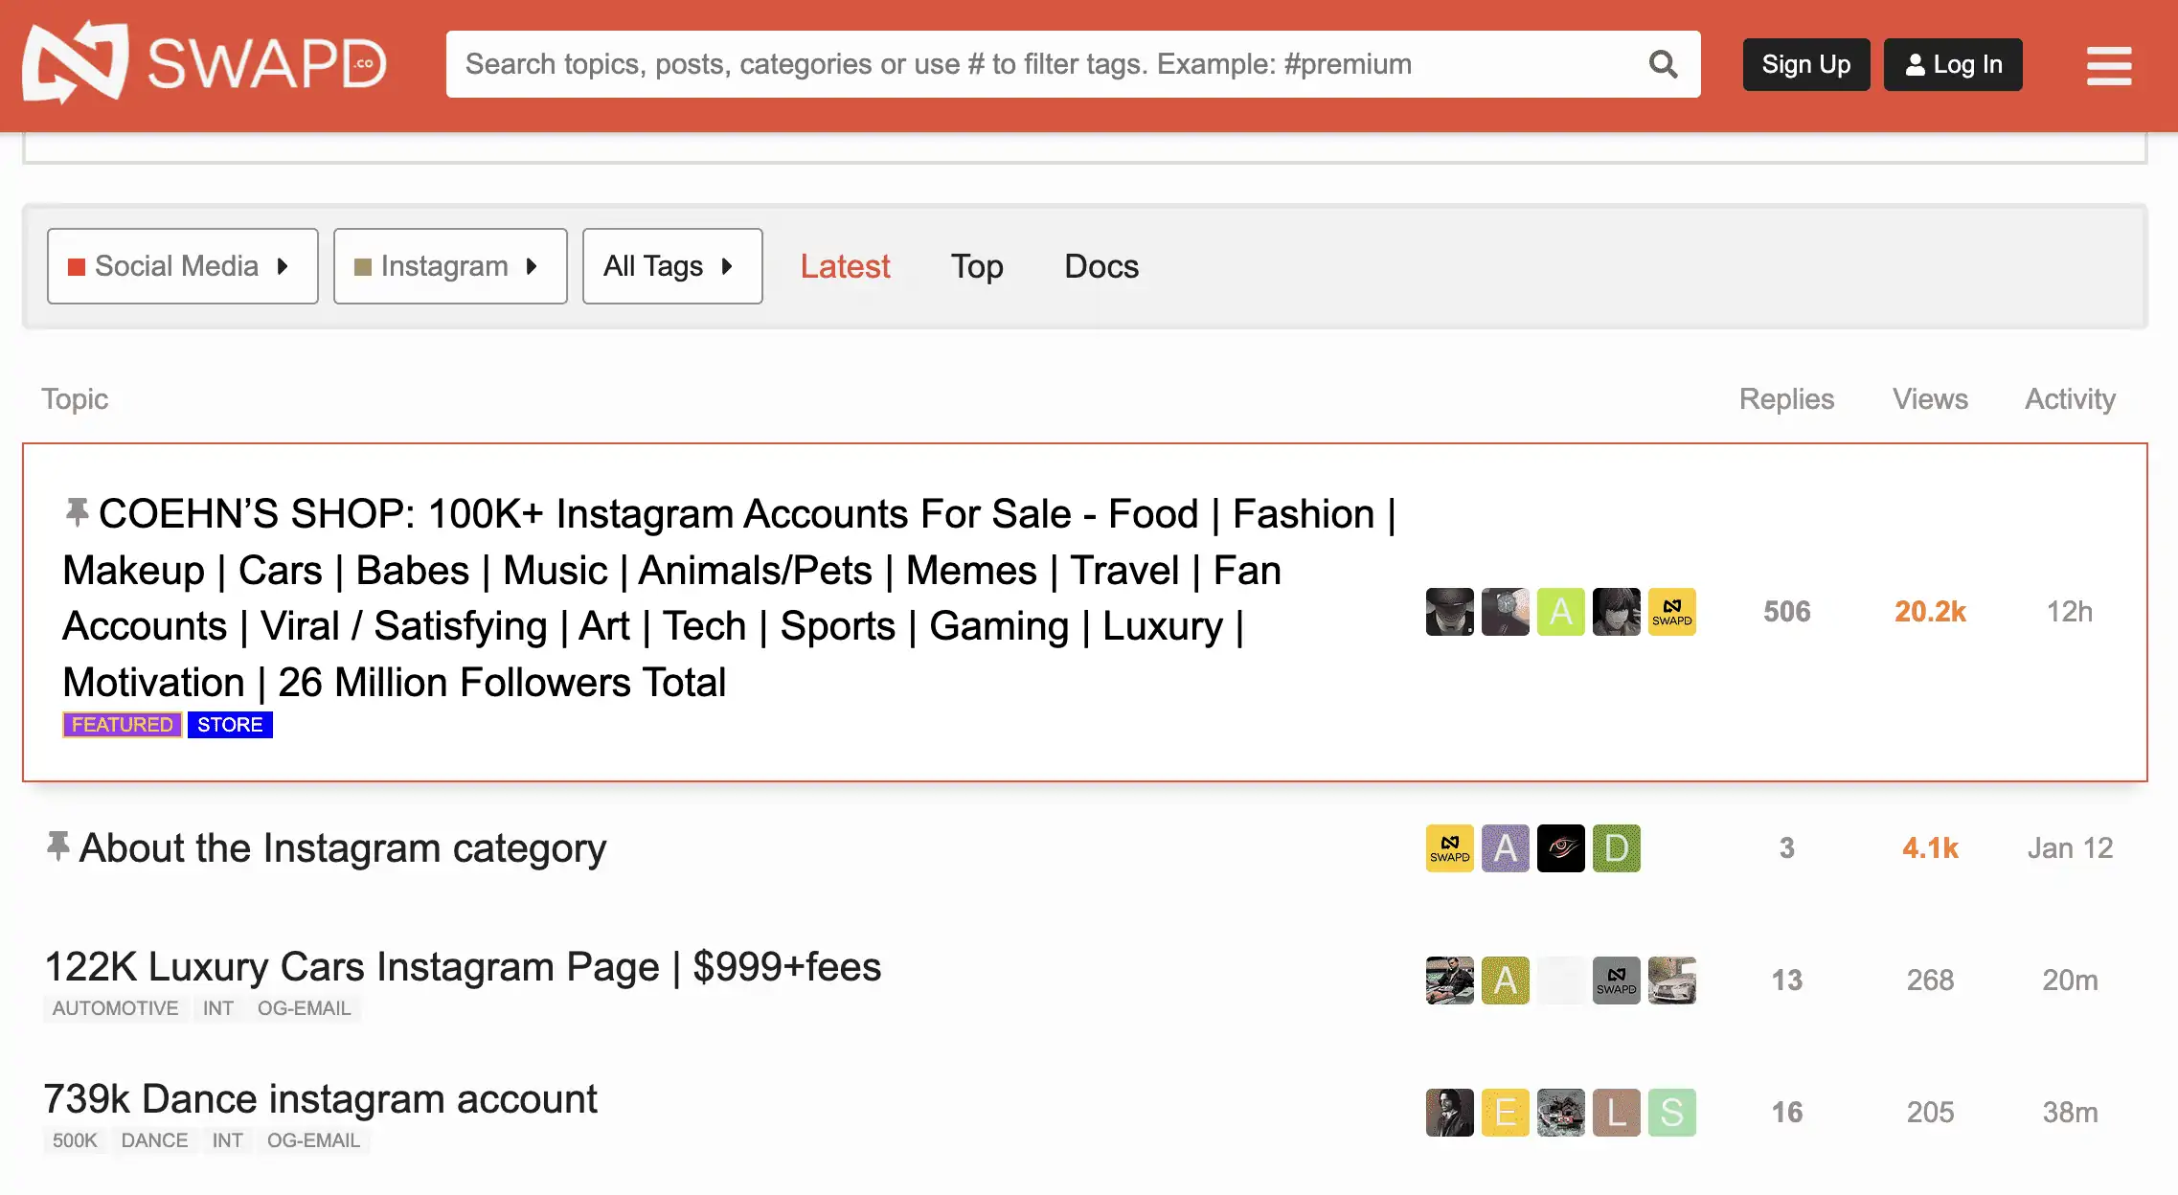
Task: Click the FEATURED tag toggle on COEHN listing
Action: coord(123,724)
